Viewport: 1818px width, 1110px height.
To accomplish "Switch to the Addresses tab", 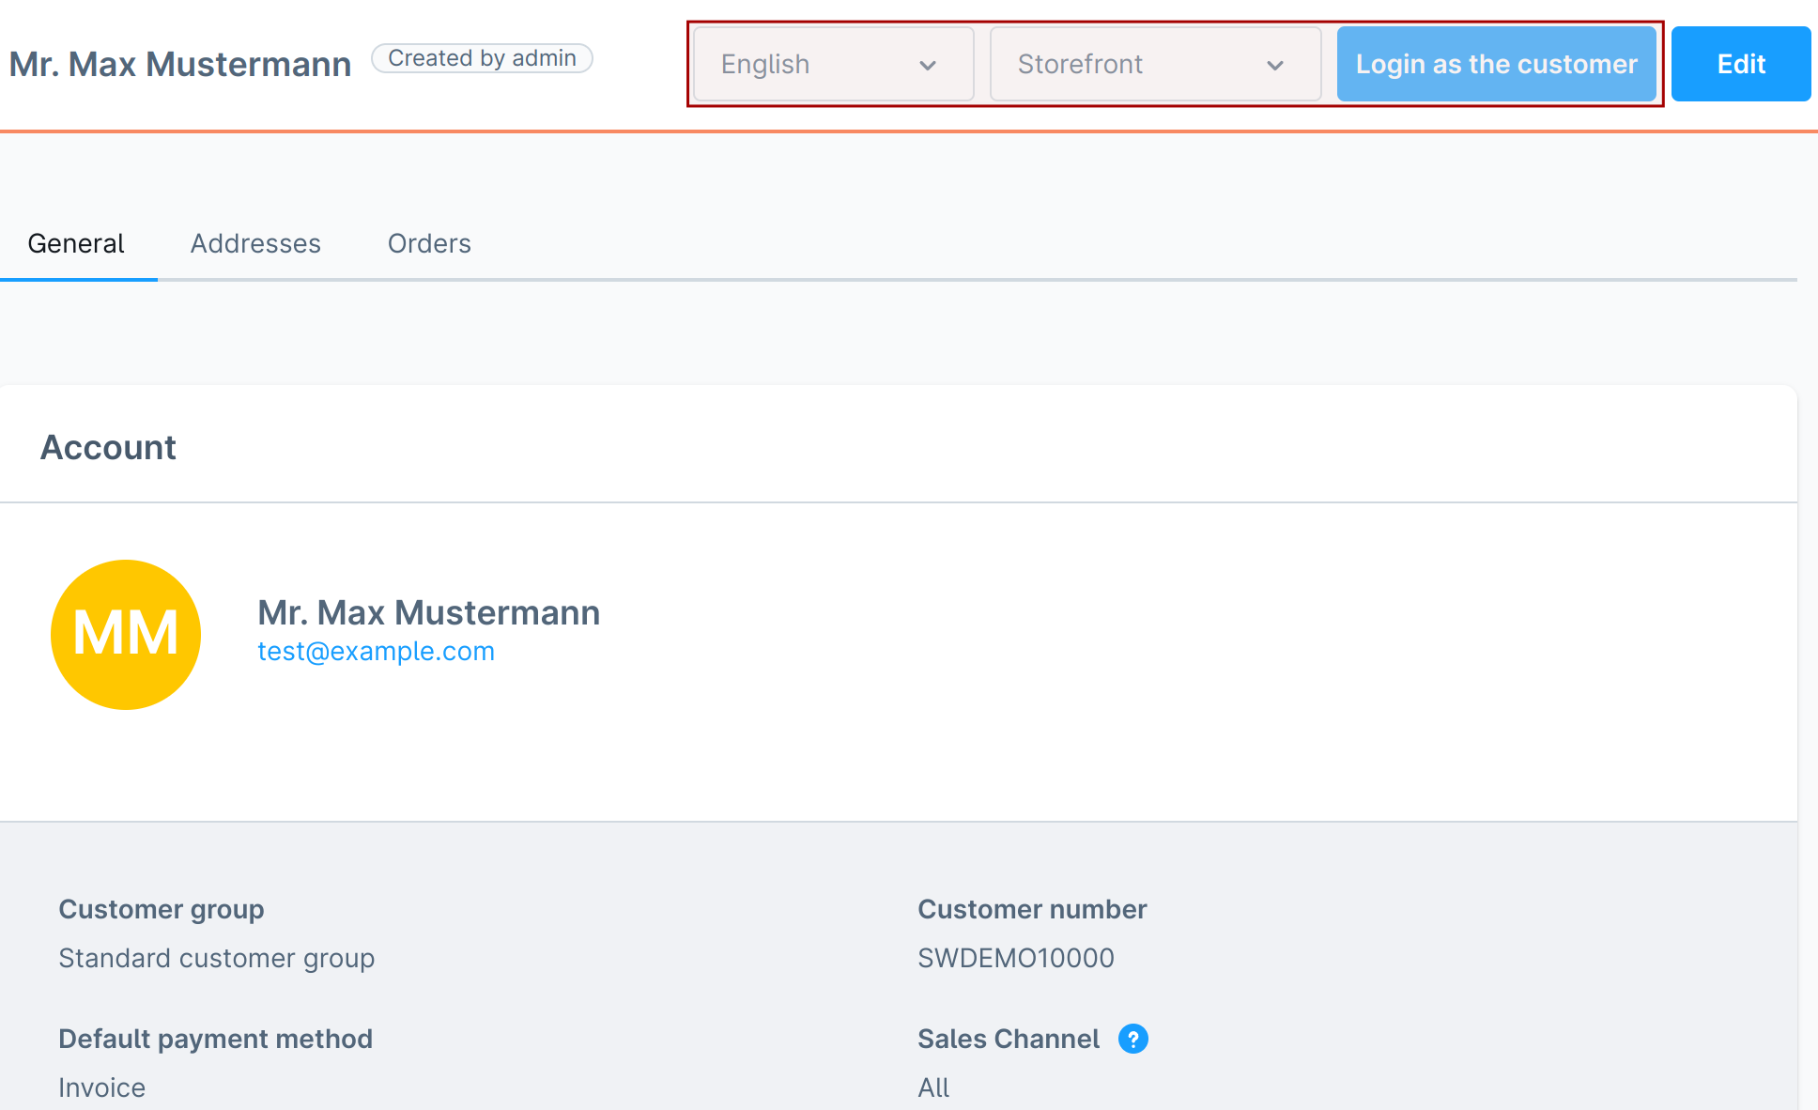I will click(255, 243).
